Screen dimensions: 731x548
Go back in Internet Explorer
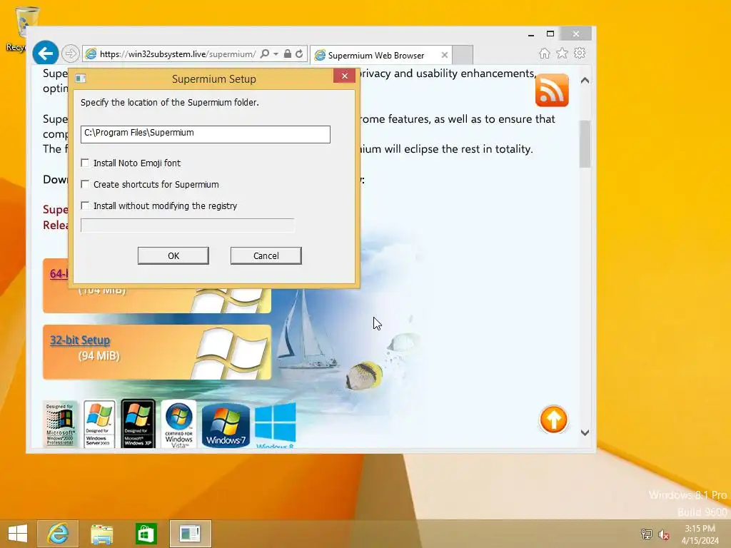(45, 54)
